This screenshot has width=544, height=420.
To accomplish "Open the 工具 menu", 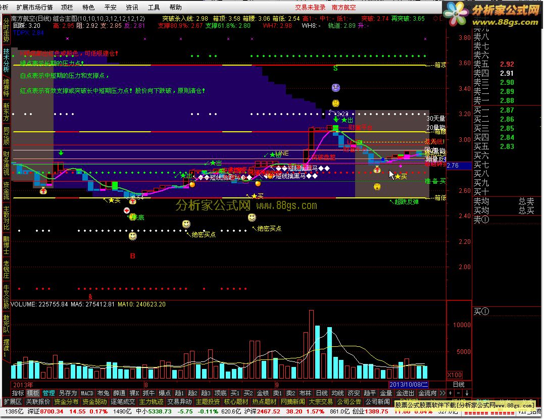I will coord(154,8).
